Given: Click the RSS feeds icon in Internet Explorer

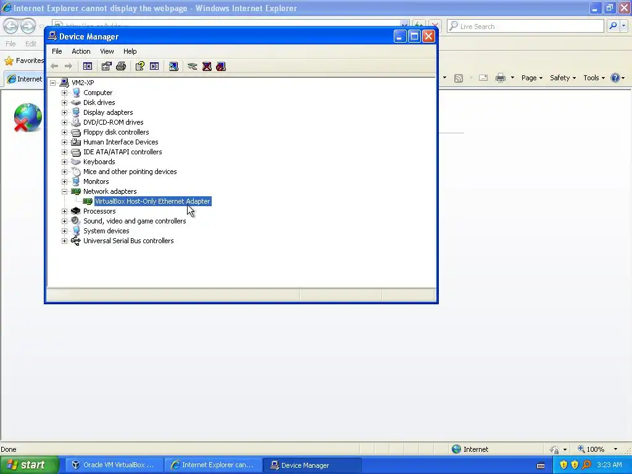Looking at the screenshot, I should (x=459, y=78).
